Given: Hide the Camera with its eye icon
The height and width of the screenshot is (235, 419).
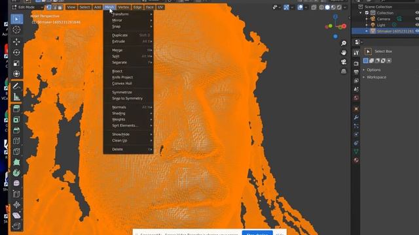Looking at the screenshot, I should click(x=417, y=19).
